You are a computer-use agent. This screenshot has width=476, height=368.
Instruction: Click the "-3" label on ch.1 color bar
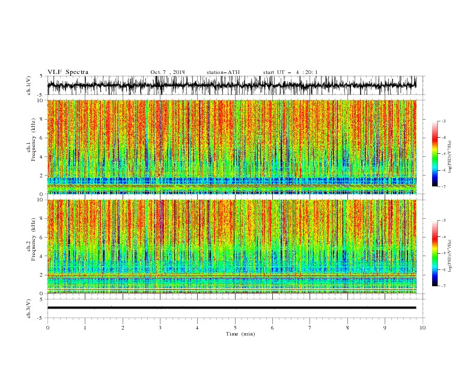(443, 121)
